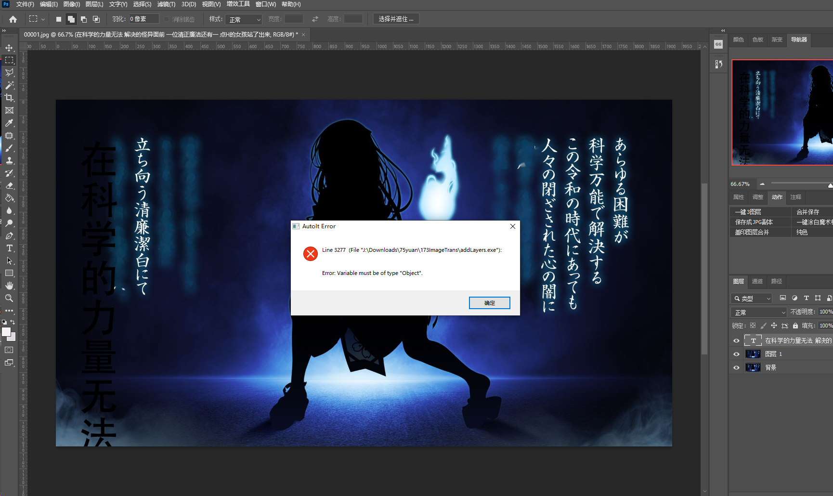Hide the 背景 layer
The width and height of the screenshot is (833, 496).
(736, 367)
